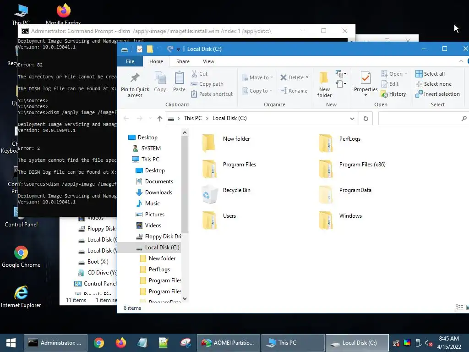469x352 pixels.
Task: Select CD Drive (Y:) in This PC window
Action: point(97,273)
